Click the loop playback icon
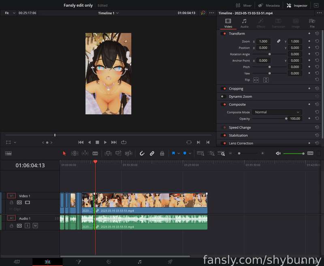This screenshot has height=266, width=324. point(124,142)
